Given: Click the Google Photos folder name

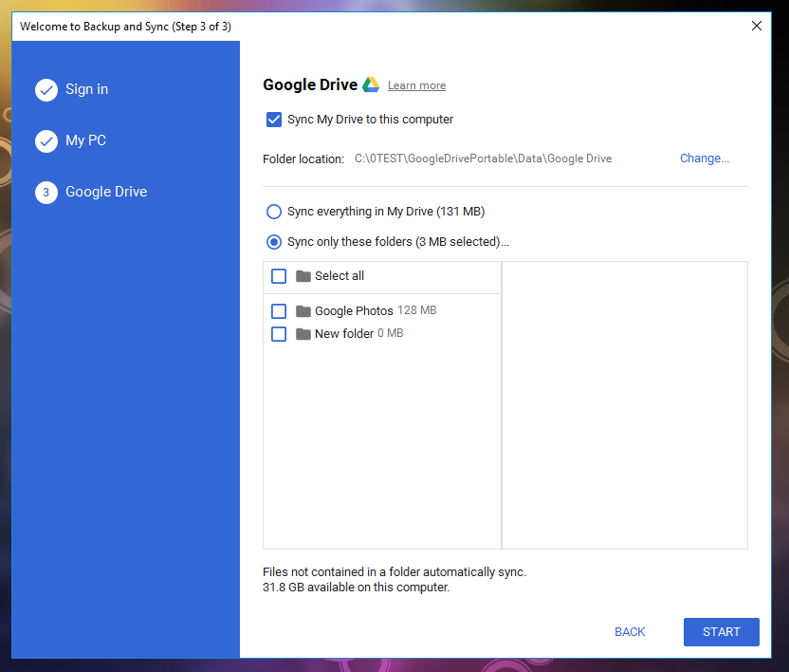Looking at the screenshot, I should click(x=354, y=310).
